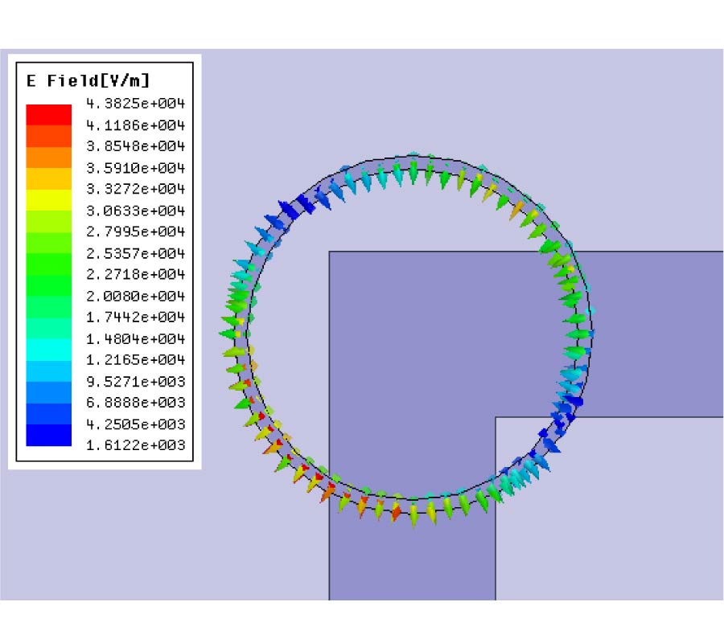Select the 9.5271e+003 legend value
724x643 pixels.
(x=135, y=380)
